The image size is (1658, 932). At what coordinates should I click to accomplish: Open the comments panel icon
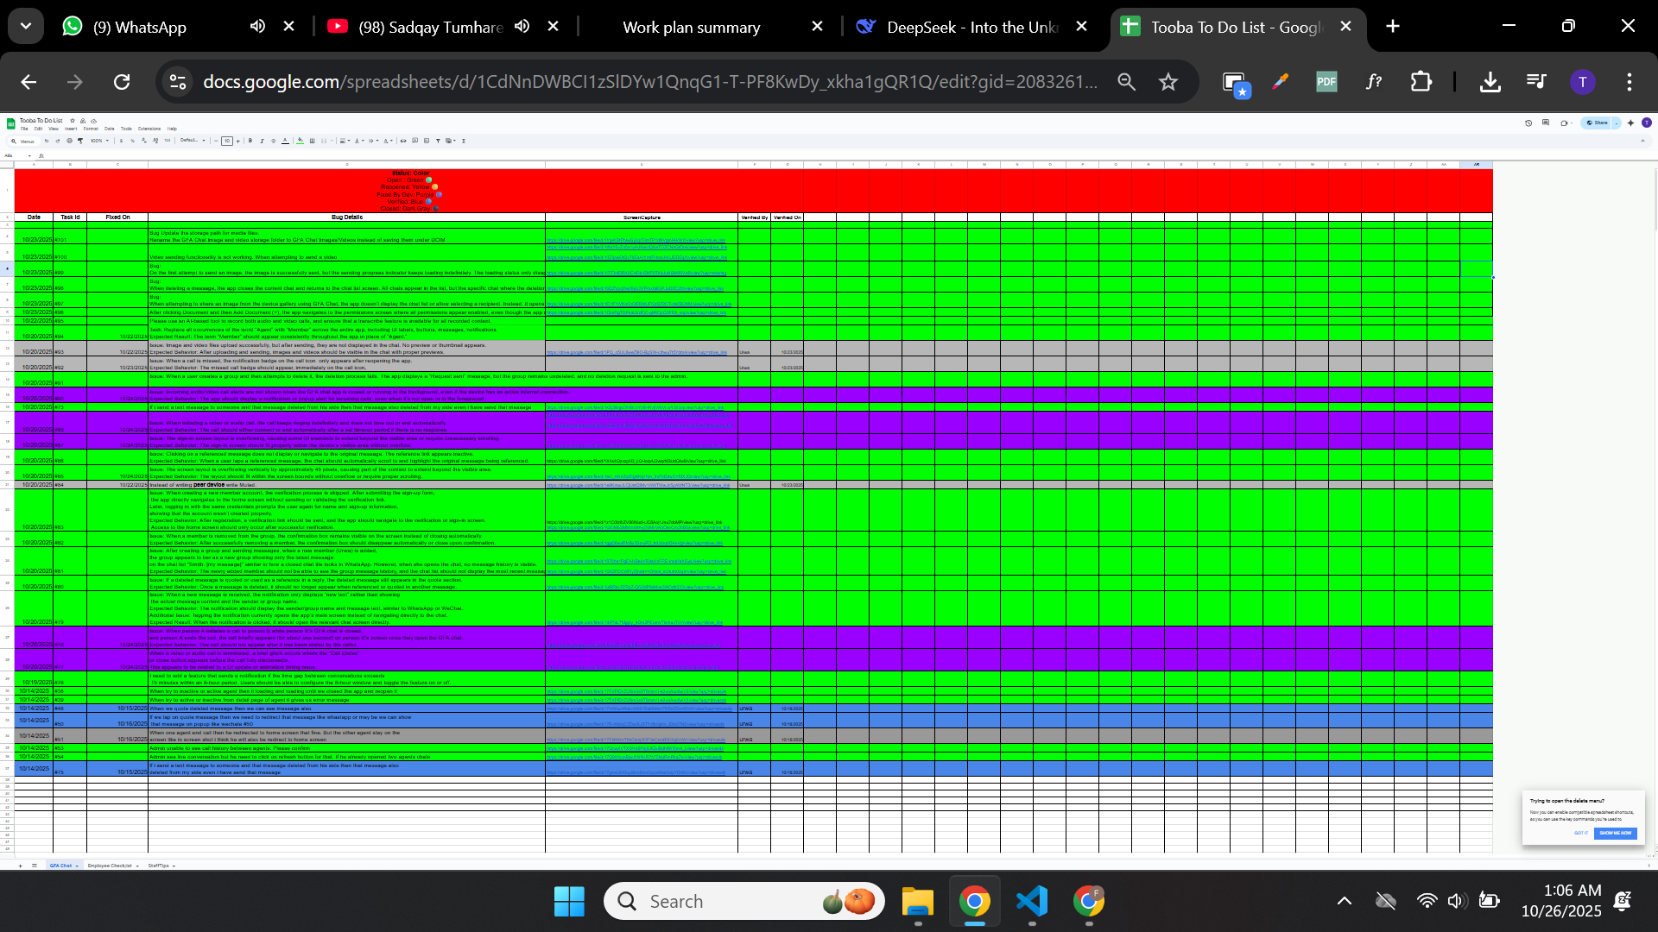pos(1546,123)
